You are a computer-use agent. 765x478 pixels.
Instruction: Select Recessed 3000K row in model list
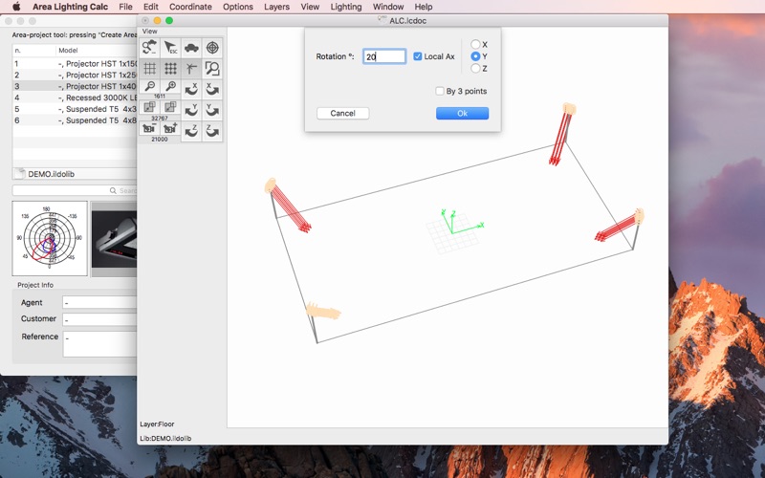pyautogui.click(x=75, y=98)
